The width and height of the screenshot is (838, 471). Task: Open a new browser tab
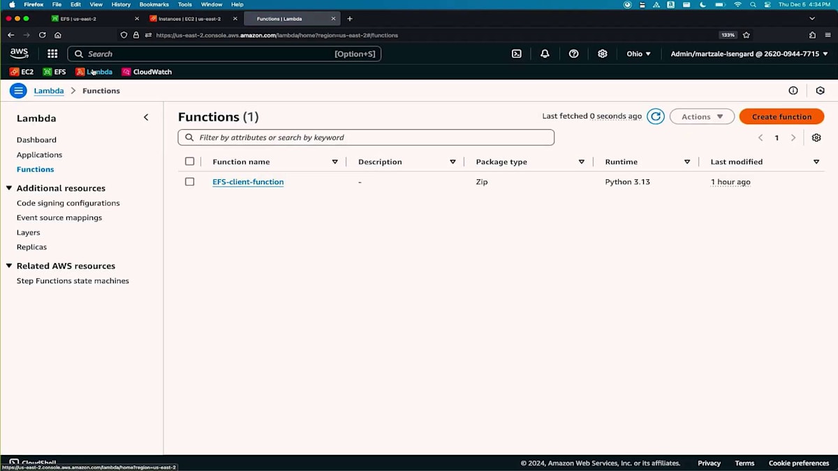[x=350, y=19]
